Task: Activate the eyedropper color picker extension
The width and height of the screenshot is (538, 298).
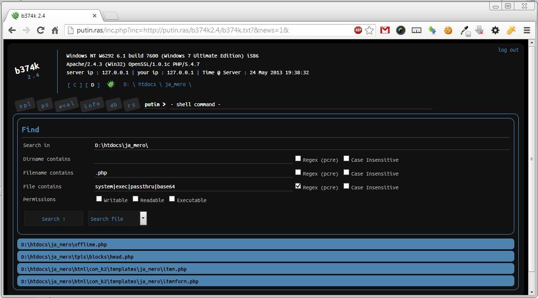Action: (x=465, y=30)
